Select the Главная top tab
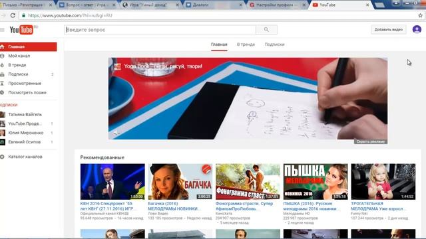Image resolution: width=426 pixels, height=239 pixels. pyautogui.click(x=219, y=44)
